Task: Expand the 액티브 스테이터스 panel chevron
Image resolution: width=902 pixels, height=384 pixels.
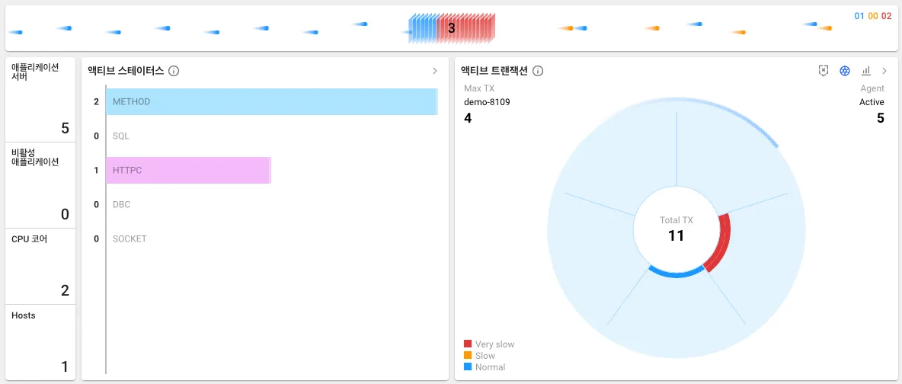Action: tap(435, 71)
